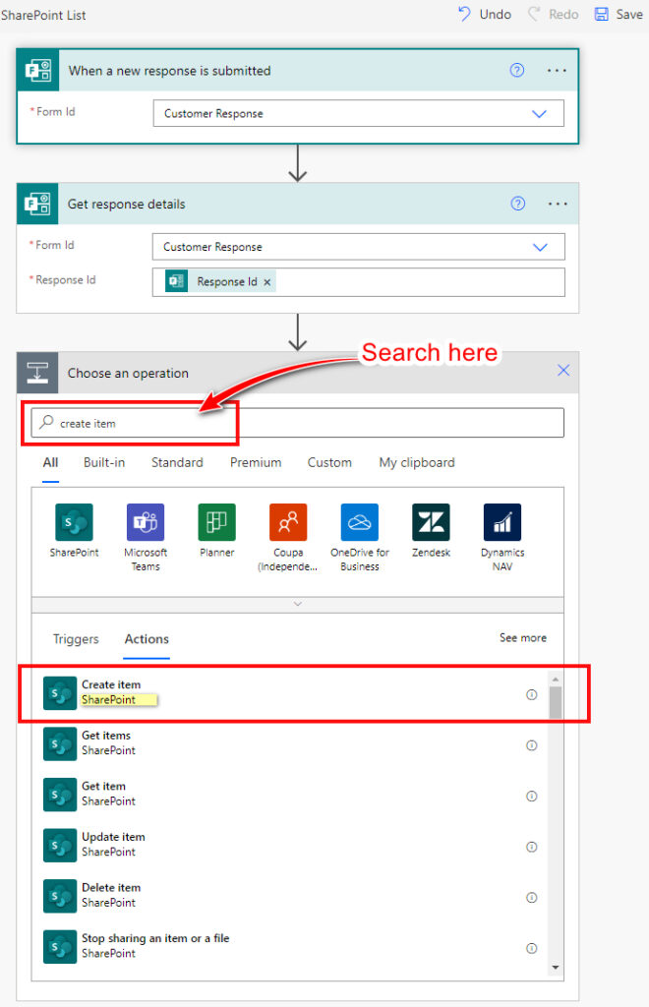Viewport: 649px width, 1007px height.
Task: Click the 'Choose an operation' header icon
Action: point(37,373)
